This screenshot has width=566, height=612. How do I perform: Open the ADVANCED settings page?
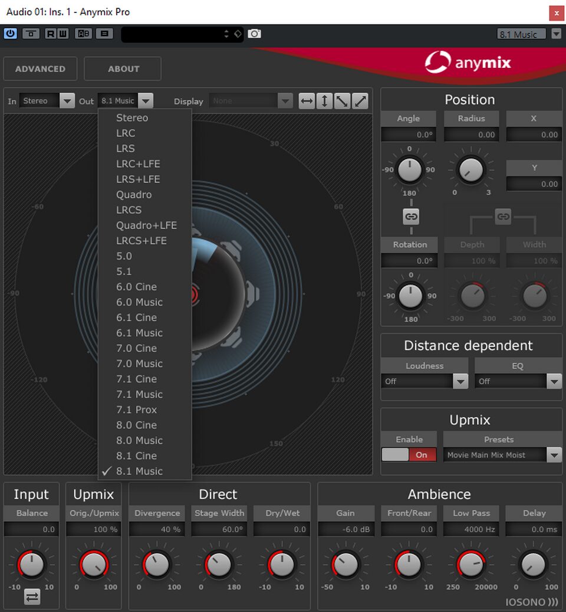pyautogui.click(x=40, y=68)
